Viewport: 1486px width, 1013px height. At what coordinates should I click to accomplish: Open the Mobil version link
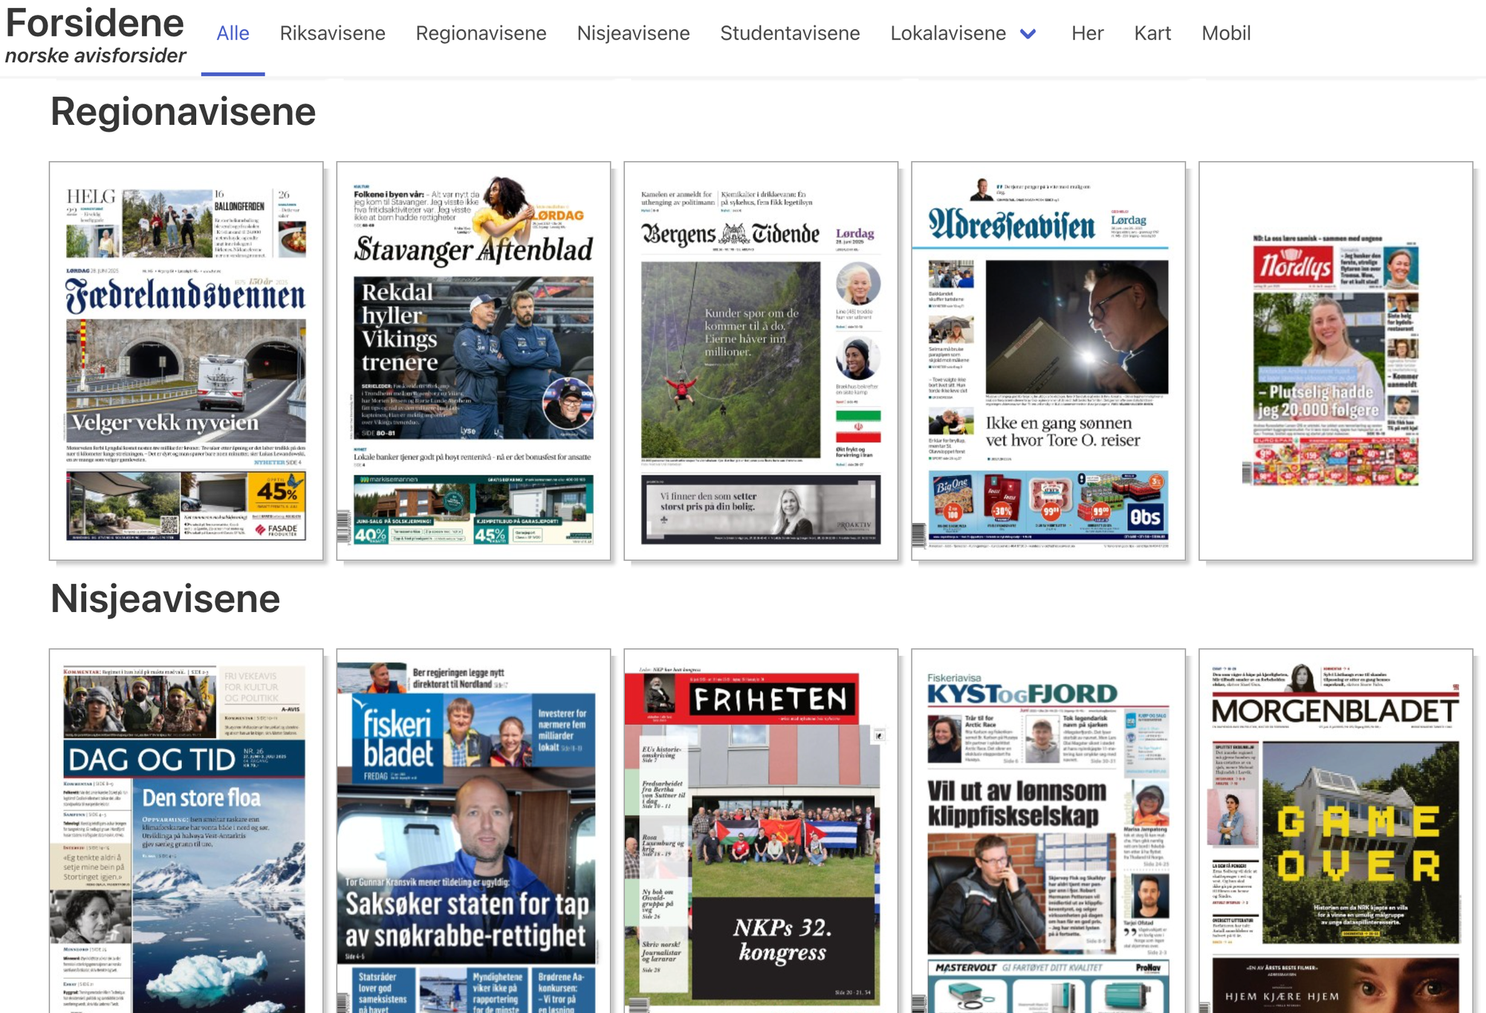pos(1226,33)
